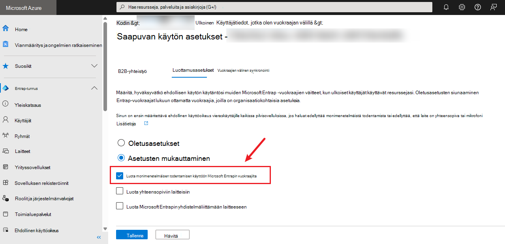Viewport: 505px width, 244px height.
Task: Open the Lisätietoja link
Action: tap(126, 123)
